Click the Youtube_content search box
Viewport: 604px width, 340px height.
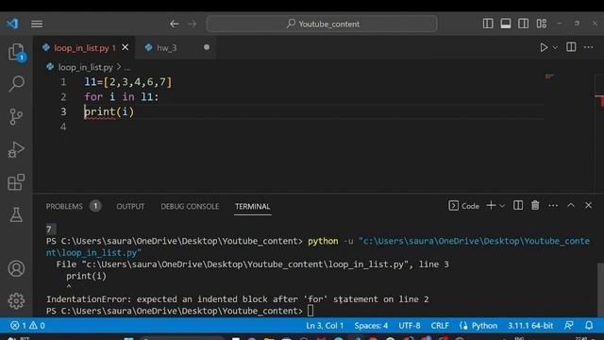point(322,24)
